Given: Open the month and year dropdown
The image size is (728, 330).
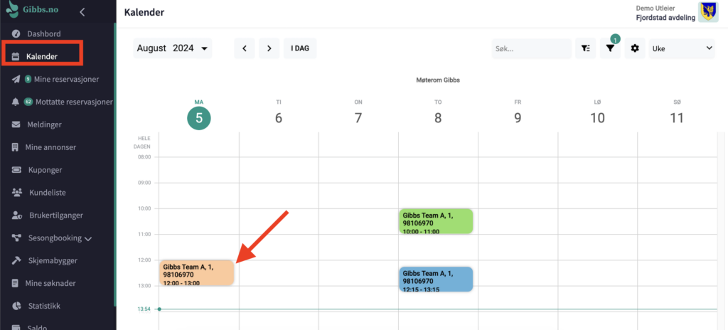Looking at the screenshot, I should click(x=173, y=48).
